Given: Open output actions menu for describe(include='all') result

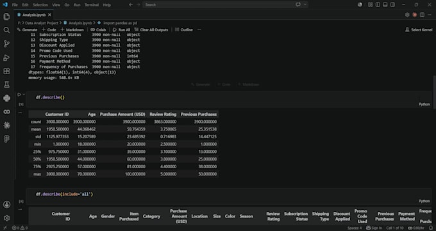Looking at the screenshot, I should (21, 210).
